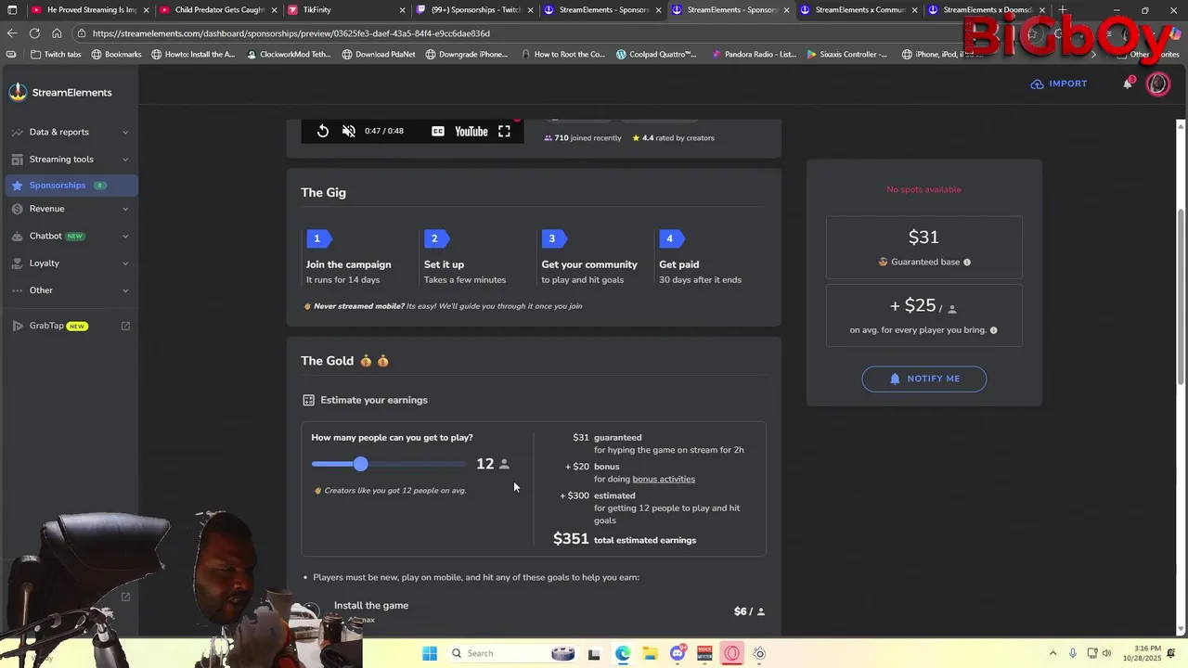1188x668 pixels.
Task: Click info icon next to Guaranteed base
Action: (x=966, y=263)
